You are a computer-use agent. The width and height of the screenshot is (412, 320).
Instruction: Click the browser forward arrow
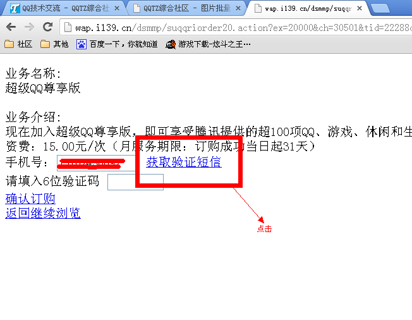pos(29,27)
